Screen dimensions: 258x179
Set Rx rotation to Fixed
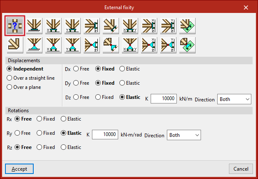click(46, 119)
